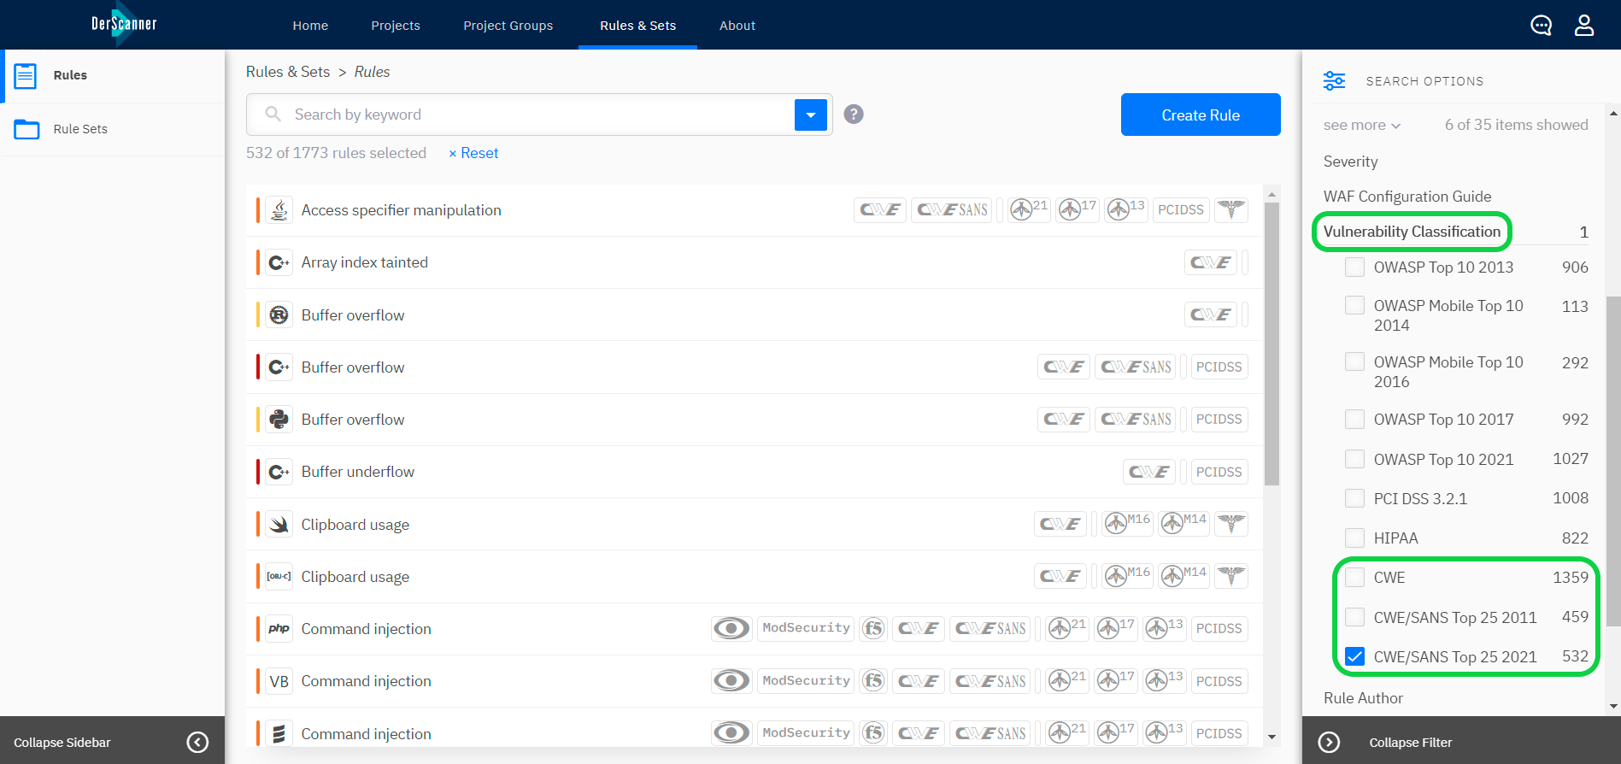1621x764 pixels.
Task: Click the ModSecurity badge on VB Command injection
Action: tap(806, 680)
